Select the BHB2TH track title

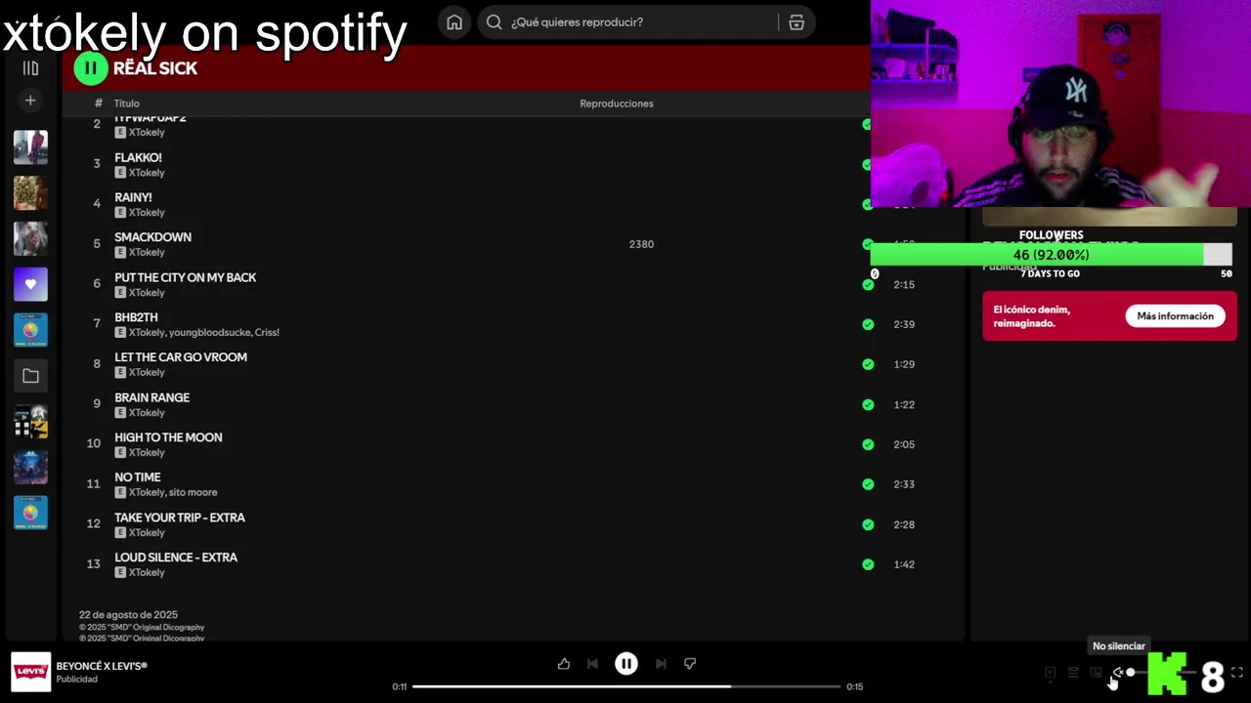click(136, 317)
